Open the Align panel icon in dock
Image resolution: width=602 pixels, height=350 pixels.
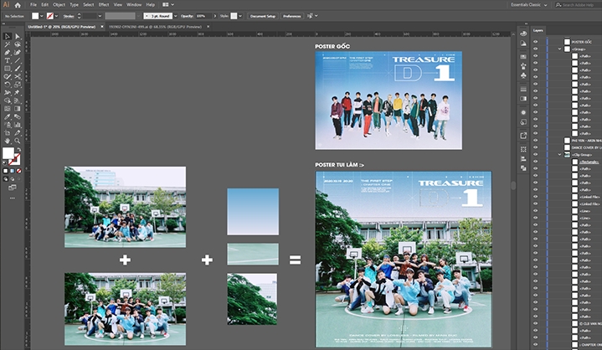pyautogui.click(x=523, y=159)
